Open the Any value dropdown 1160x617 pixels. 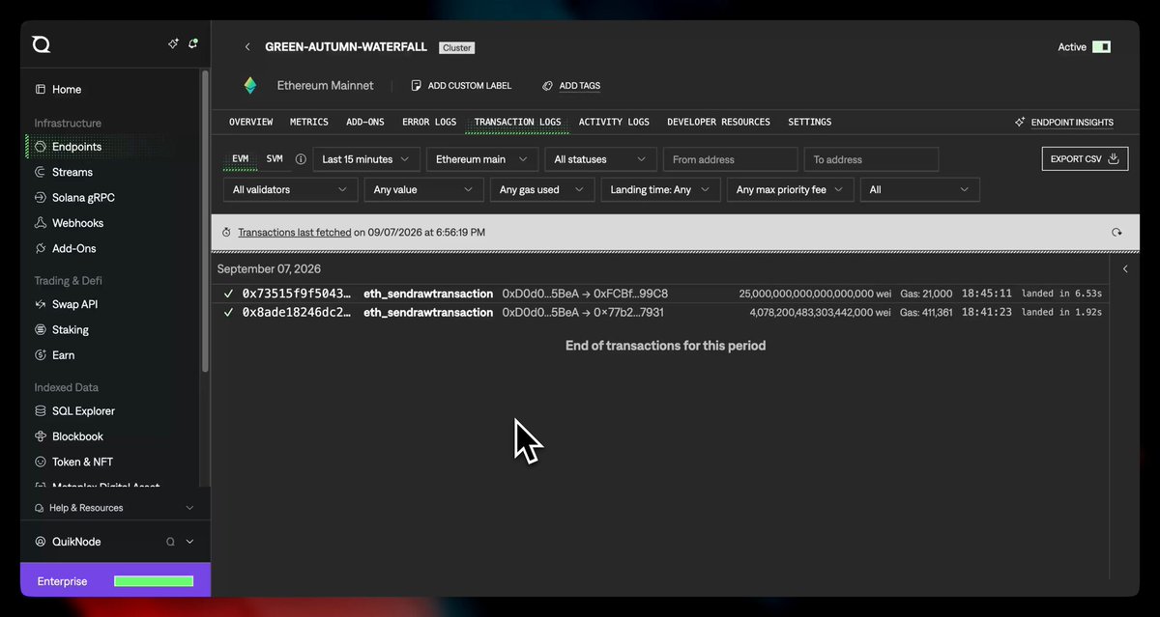(423, 190)
